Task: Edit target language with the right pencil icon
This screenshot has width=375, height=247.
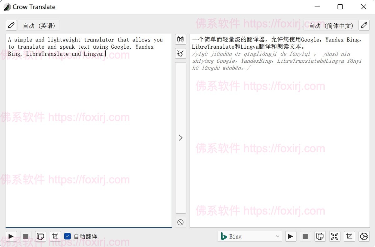Action: 363,25
